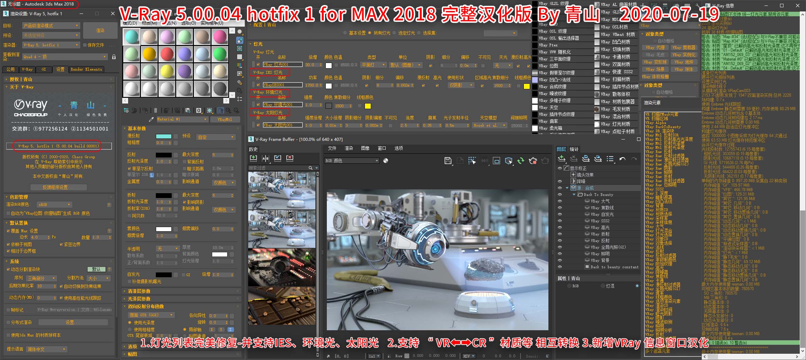Viewport: 806px width, 360px height.
Task: Save the image in V-Ray Frame Buffer
Action: [x=448, y=161]
